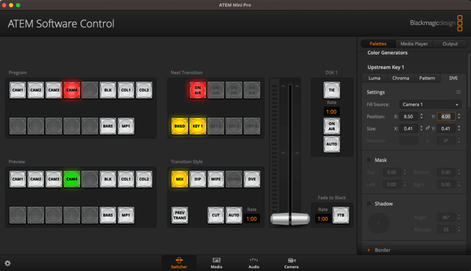Open the Fill Source dropdown
The width and height of the screenshot is (471, 271).
tap(430, 104)
